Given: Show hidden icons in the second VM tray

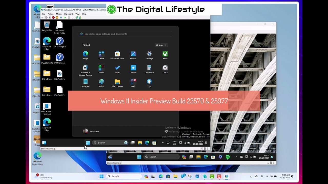Looking at the screenshot, I should [x=236, y=157].
